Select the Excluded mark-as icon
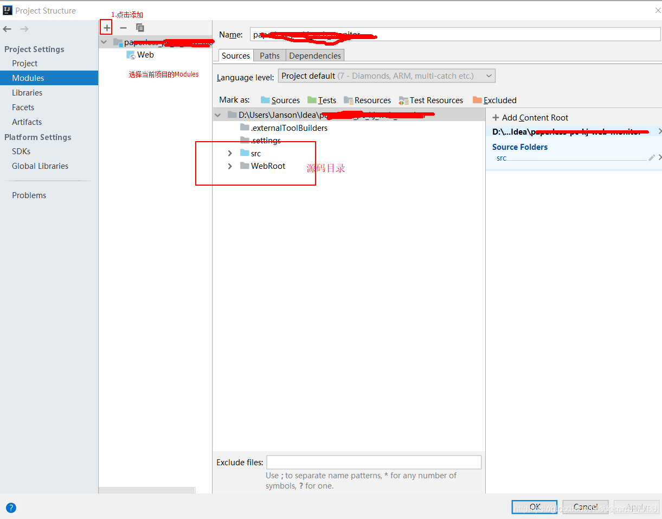The width and height of the screenshot is (662, 519). [477, 100]
